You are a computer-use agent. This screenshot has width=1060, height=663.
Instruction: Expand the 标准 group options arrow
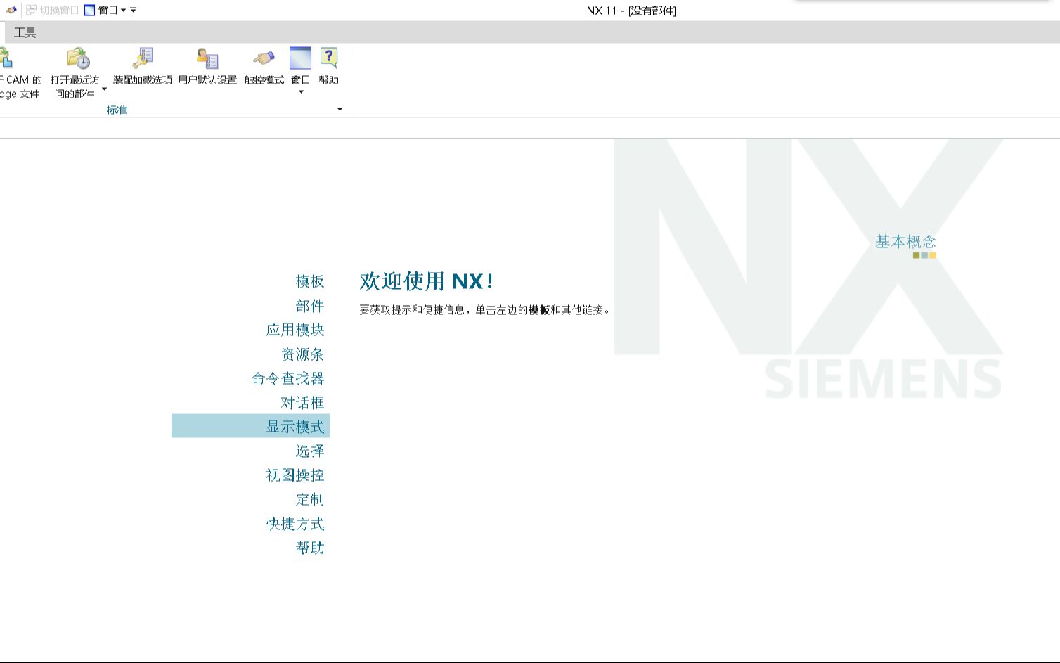coord(340,110)
